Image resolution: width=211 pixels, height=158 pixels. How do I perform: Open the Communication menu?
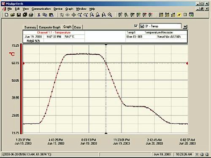pos(41,9)
